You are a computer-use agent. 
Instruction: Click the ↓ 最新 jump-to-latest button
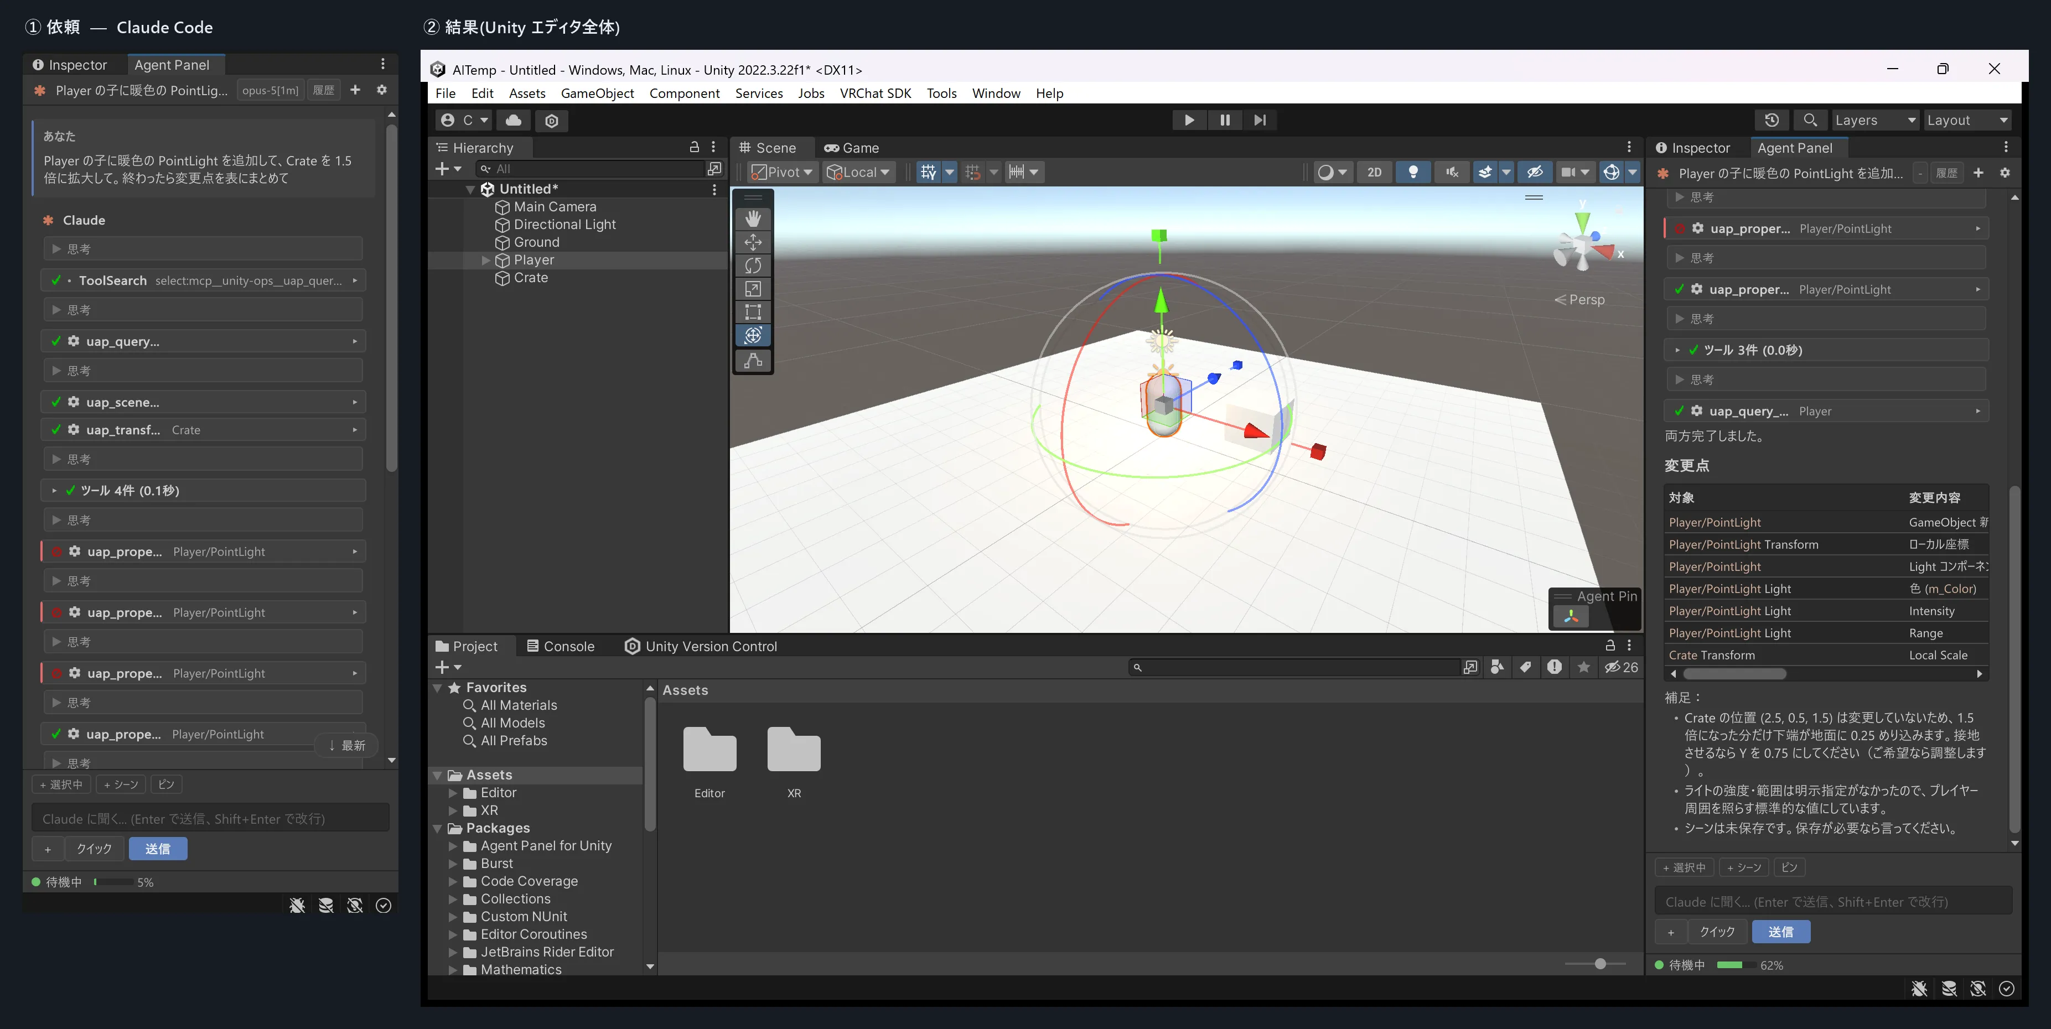point(347,746)
